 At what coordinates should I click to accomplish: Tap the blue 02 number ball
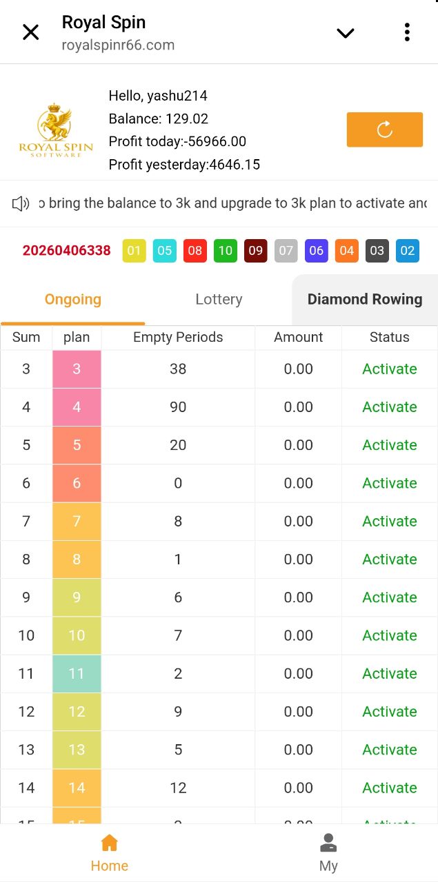pos(407,251)
